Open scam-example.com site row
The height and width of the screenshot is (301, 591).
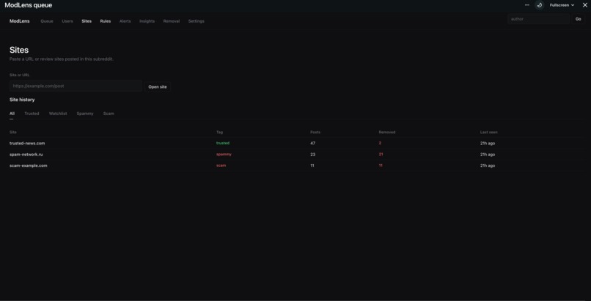click(x=295, y=166)
